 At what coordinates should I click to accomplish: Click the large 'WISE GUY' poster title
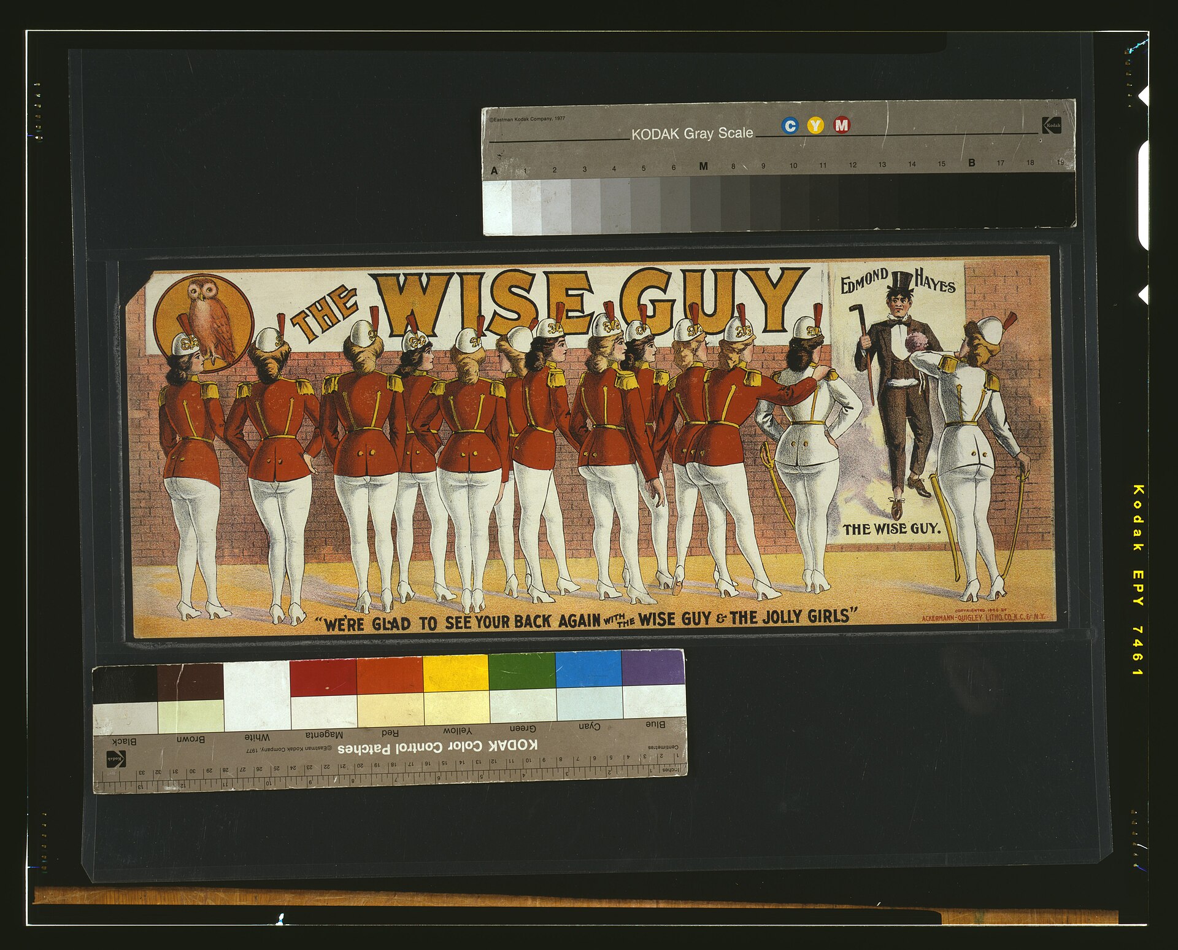point(589,302)
